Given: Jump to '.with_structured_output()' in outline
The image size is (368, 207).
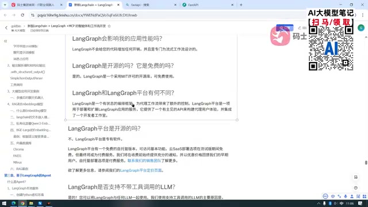Looking at the screenshot, I should pos(28,72).
